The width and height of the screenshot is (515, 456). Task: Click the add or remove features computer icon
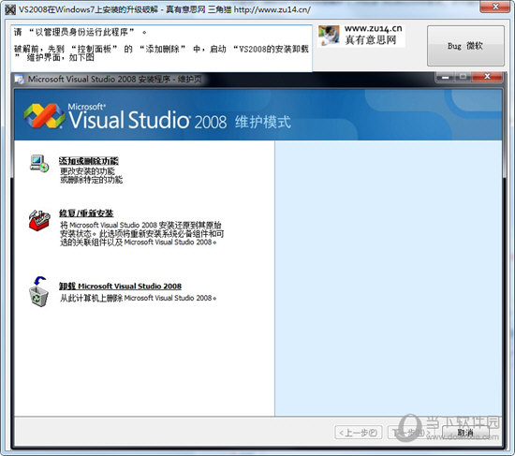click(39, 163)
